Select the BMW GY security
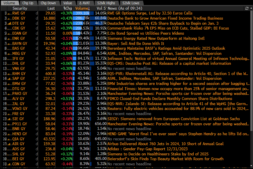 coord(19,84)
